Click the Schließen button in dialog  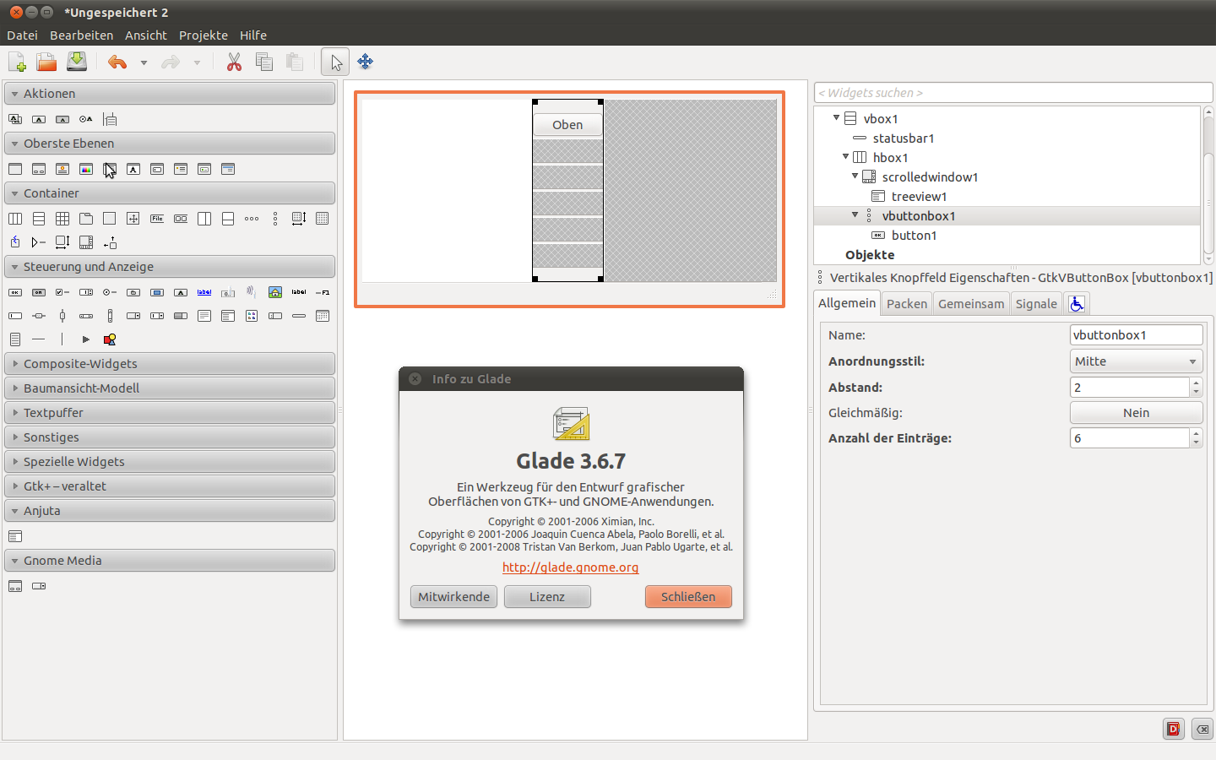pos(687,597)
